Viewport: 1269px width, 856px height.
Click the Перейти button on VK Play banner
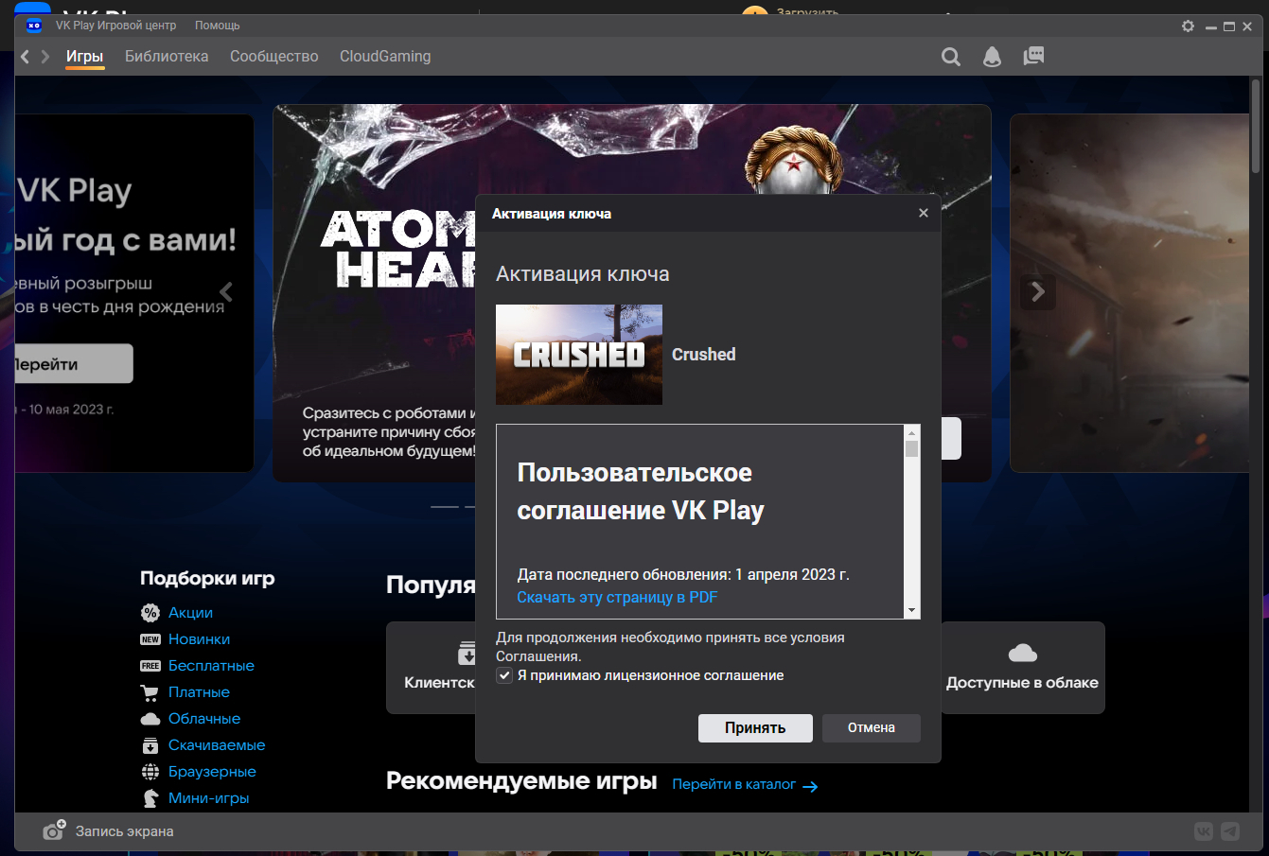point(74,364)
